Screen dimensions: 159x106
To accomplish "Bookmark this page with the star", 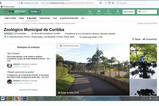I will coord(113,3).
